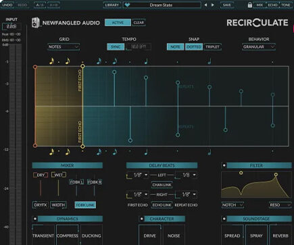Switch to the TONE tab

(x=286, y=5)
